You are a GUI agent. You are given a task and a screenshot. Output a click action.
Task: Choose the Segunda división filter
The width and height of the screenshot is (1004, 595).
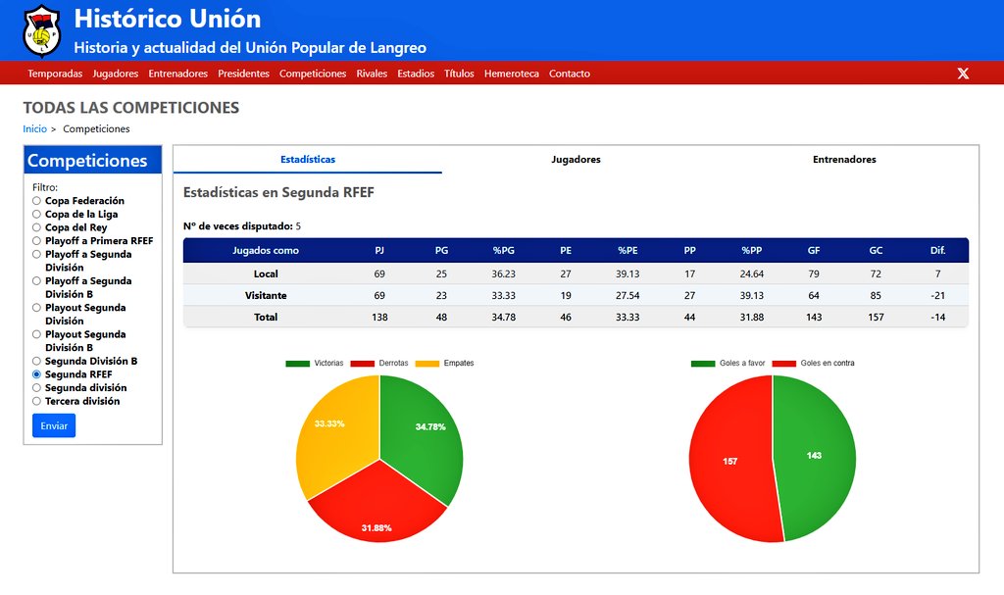[36, 387]
